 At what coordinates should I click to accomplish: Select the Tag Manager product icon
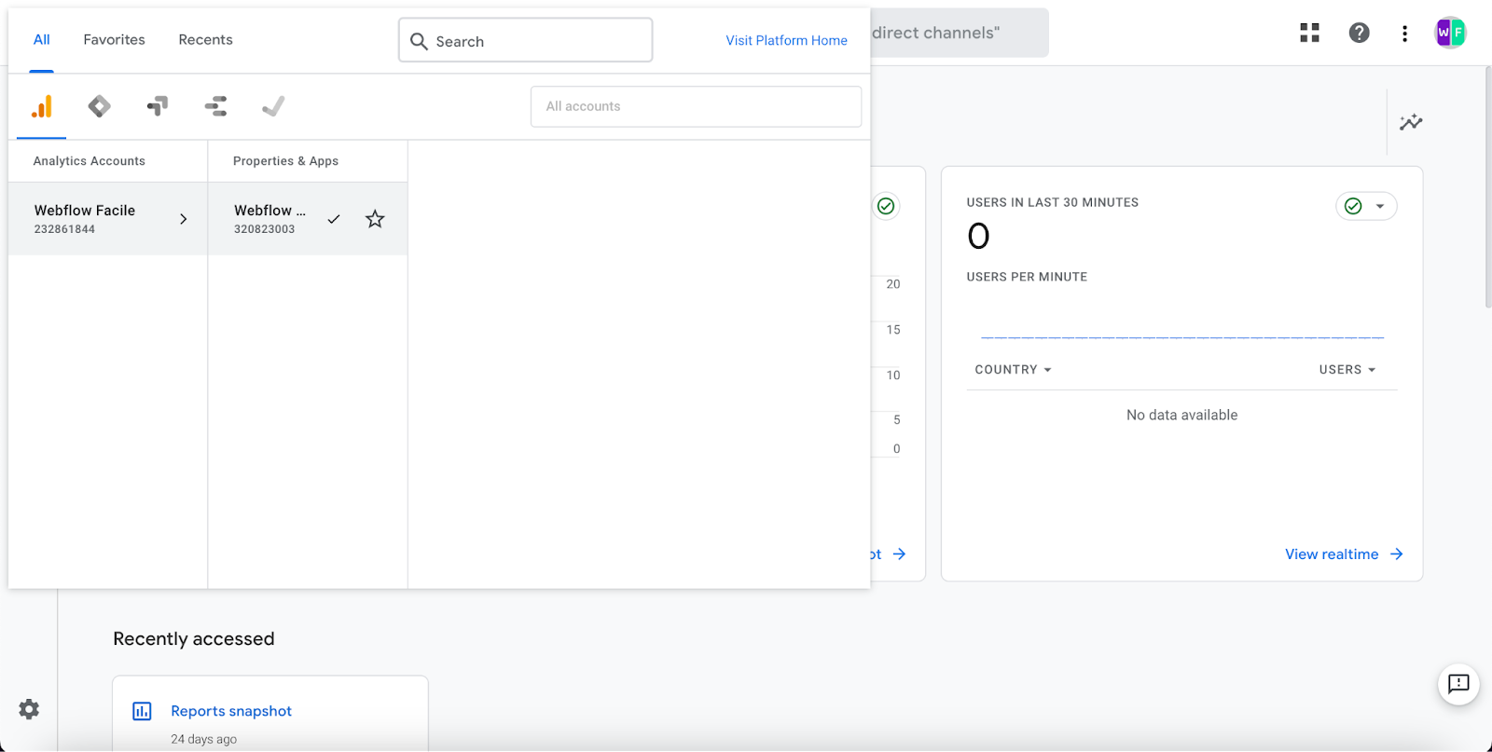(99, 106)
